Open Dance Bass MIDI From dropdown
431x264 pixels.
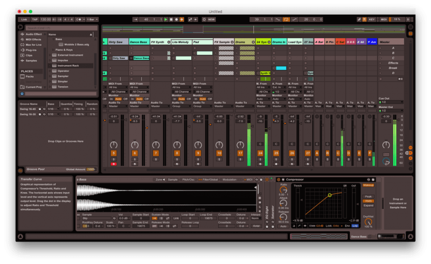tap(138, 87)
